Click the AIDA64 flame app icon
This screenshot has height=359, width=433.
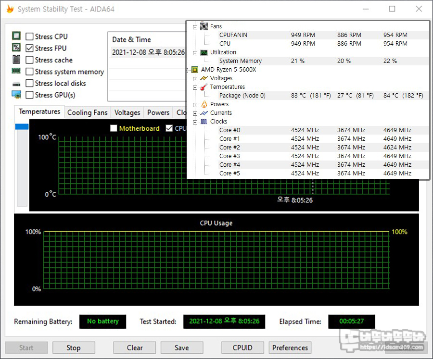pos(10,9)
